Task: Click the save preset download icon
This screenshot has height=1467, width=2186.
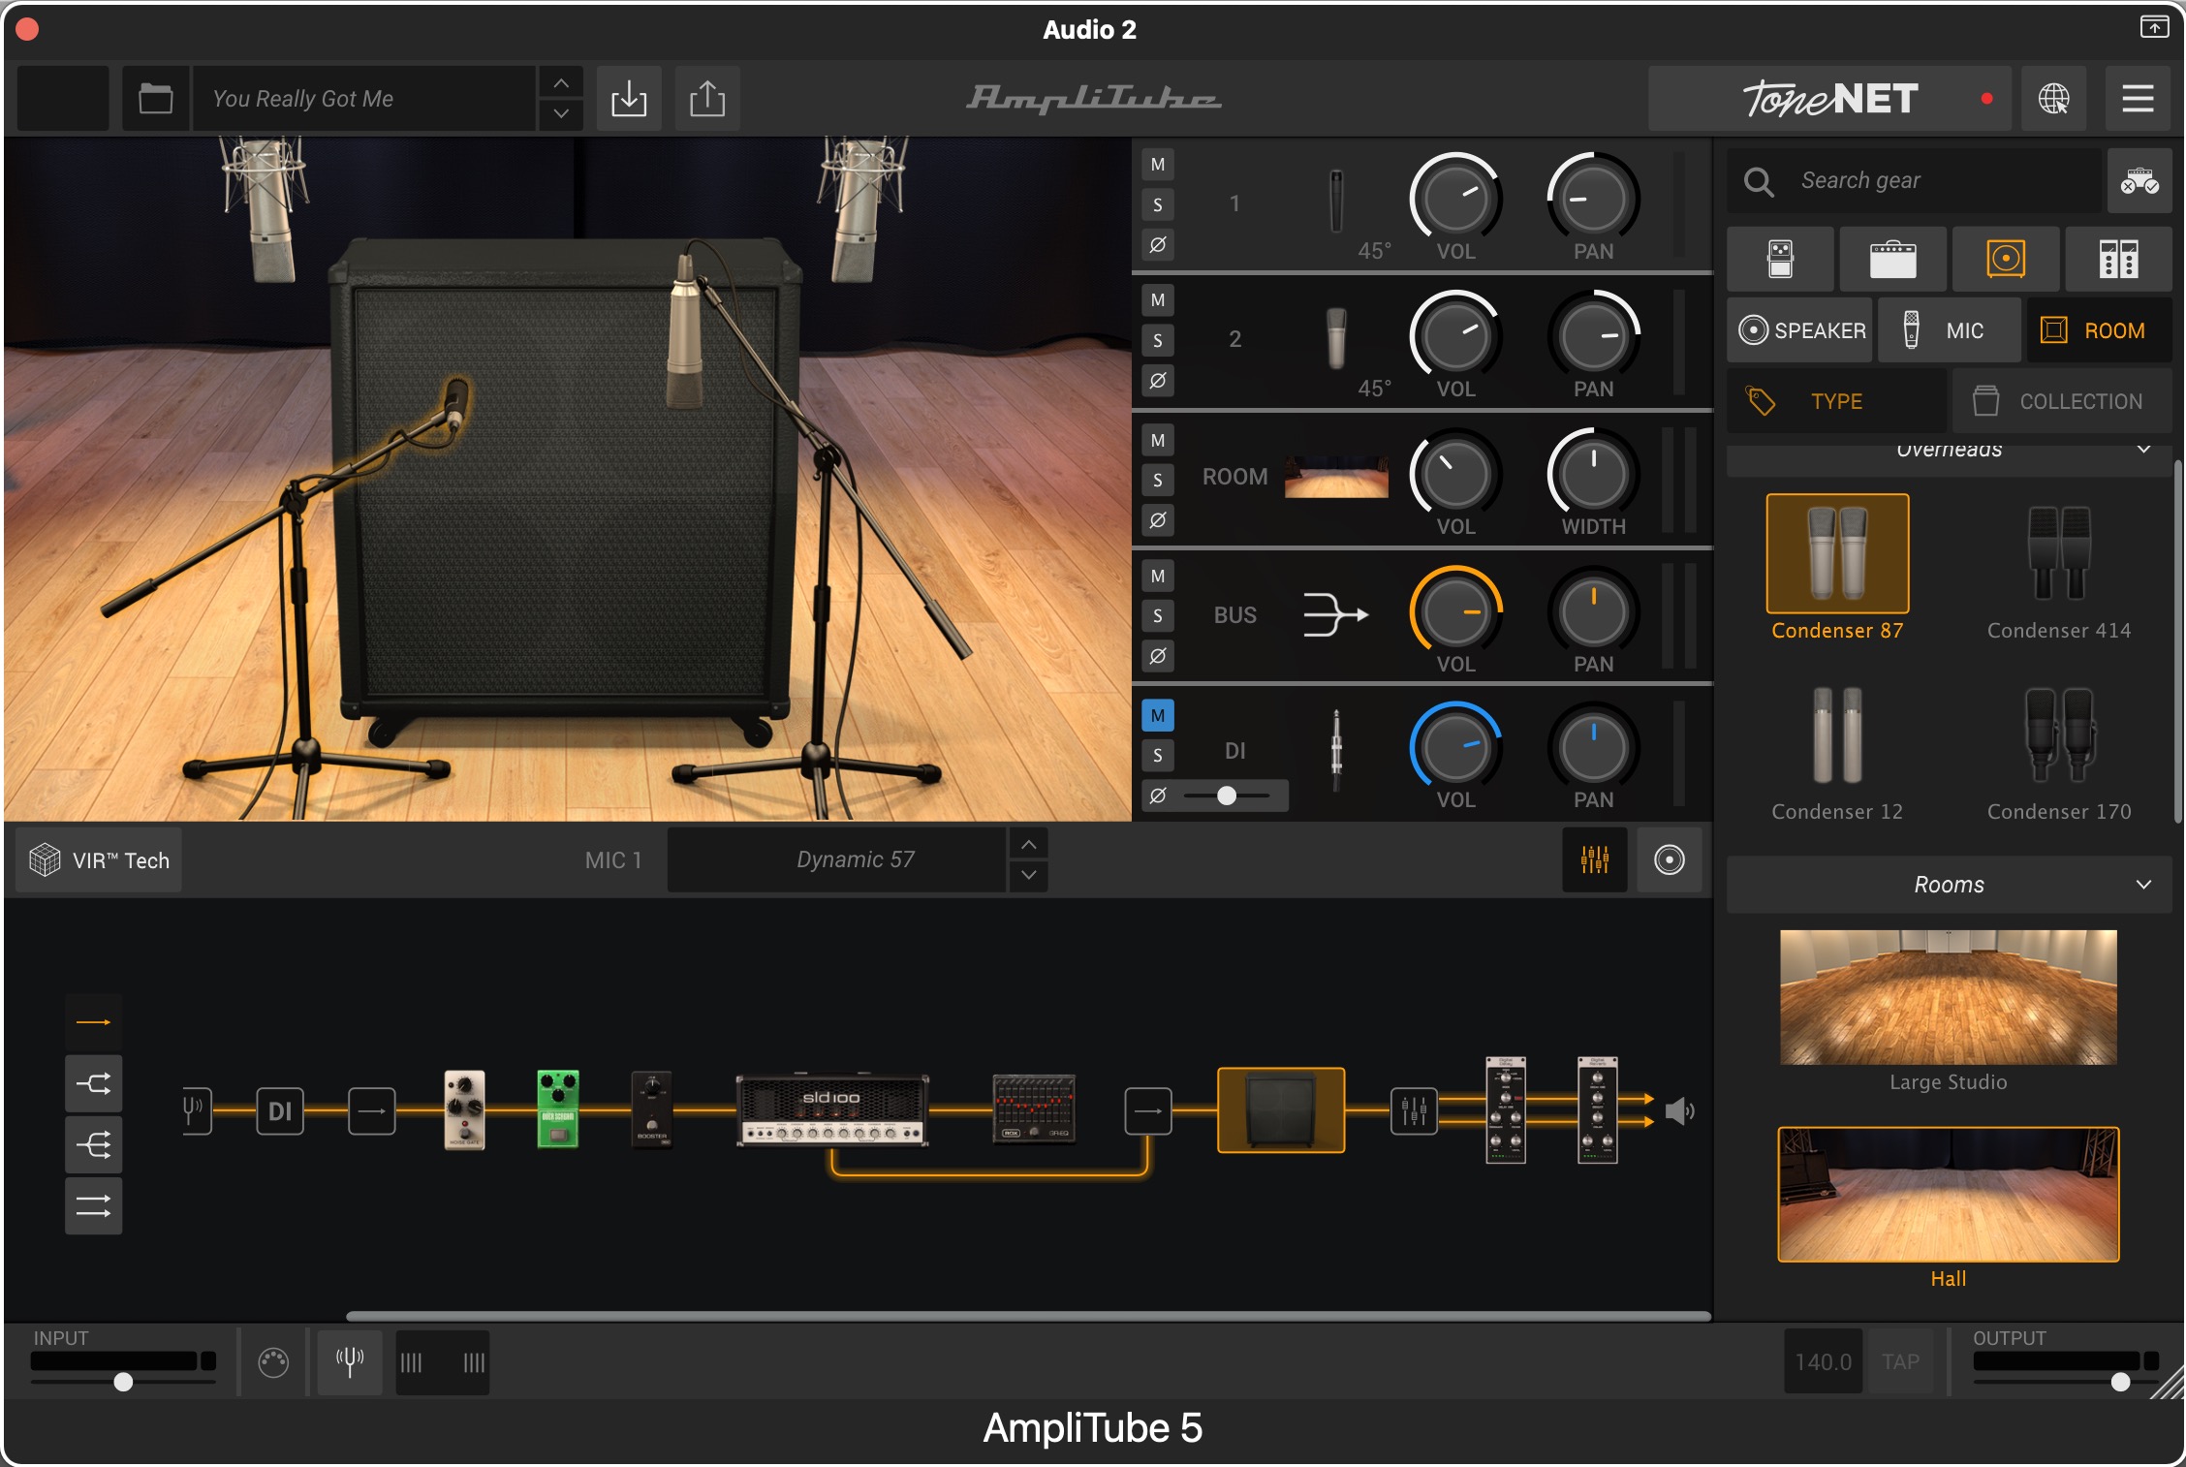Action: click(629, 99)
